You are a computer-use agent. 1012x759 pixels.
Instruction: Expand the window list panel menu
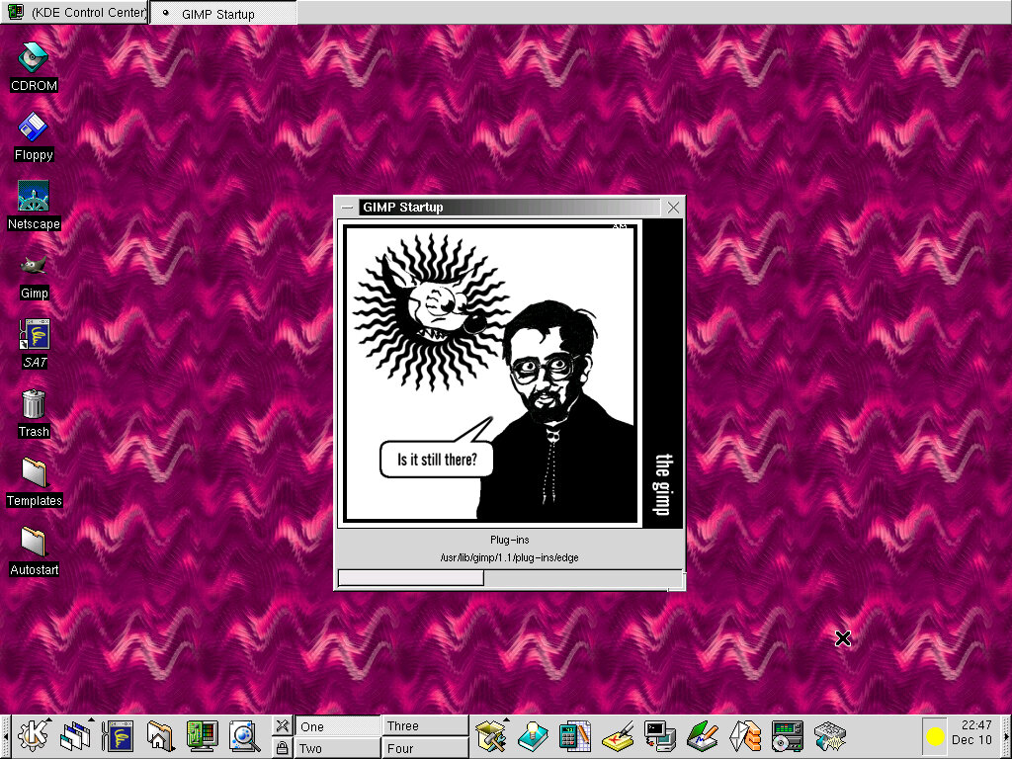point(75,736)
